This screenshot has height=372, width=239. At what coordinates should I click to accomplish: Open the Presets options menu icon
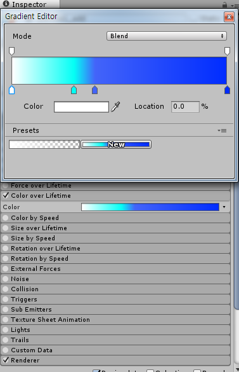click(x=222, y=130)
